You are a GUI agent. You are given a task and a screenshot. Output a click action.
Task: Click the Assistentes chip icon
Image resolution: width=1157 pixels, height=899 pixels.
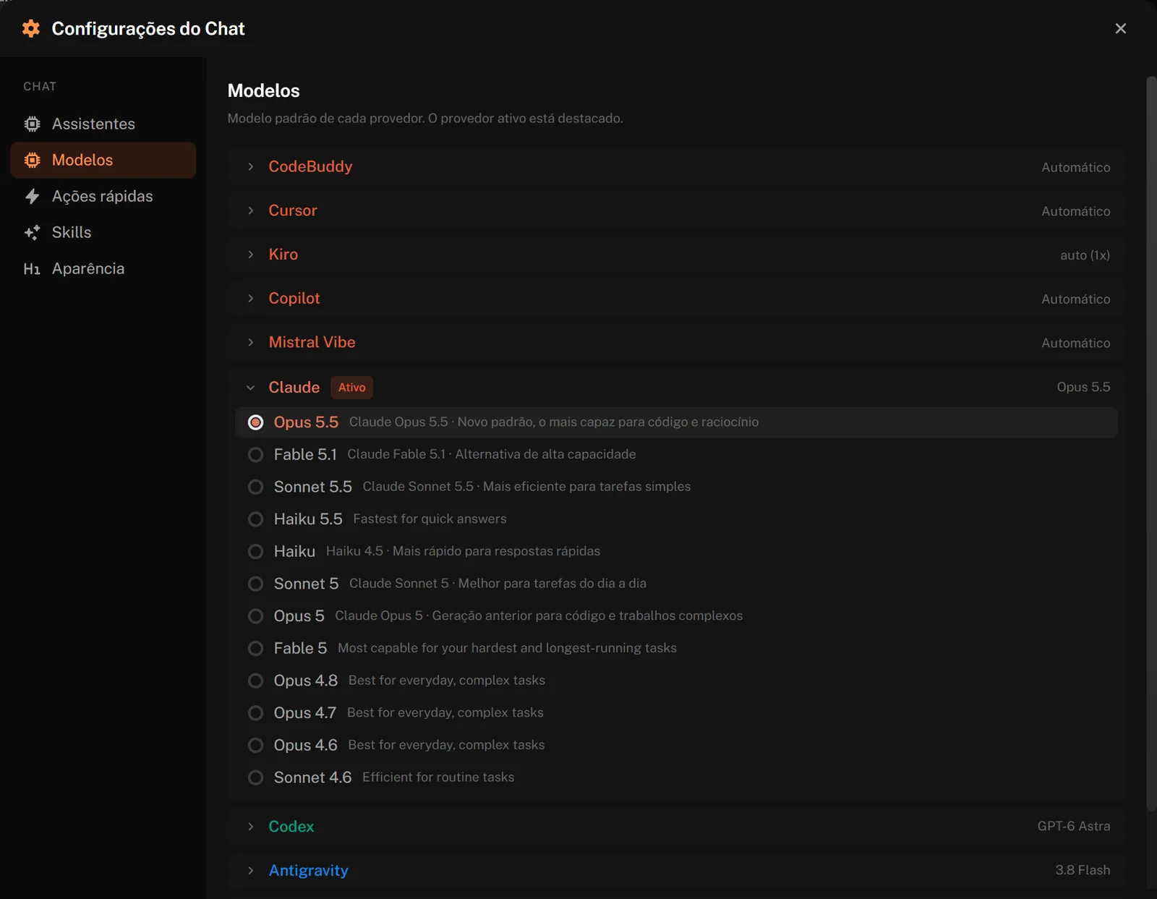click(x=32, y=124)
